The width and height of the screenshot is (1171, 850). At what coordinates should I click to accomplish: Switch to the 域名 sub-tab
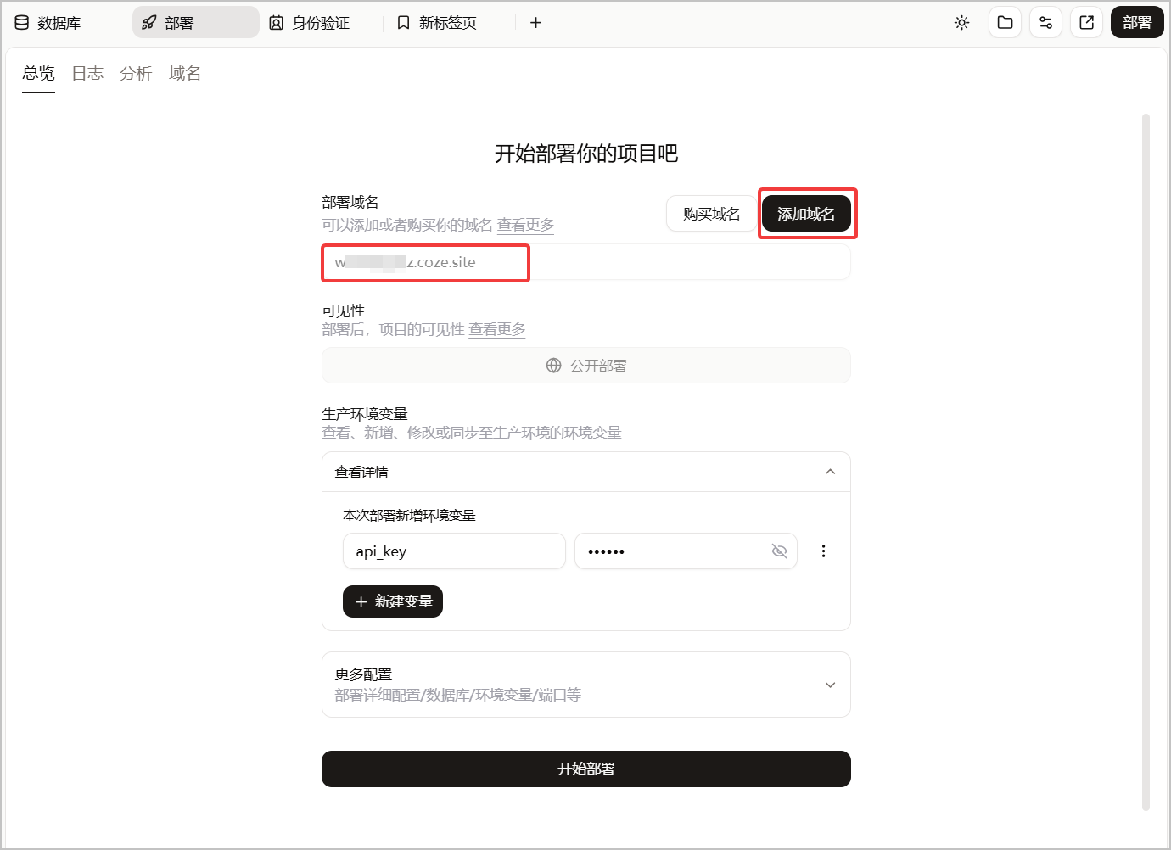184,74
